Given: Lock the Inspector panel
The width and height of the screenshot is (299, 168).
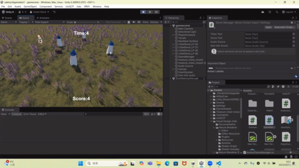Looking at the screenshot, I should [x=293, y=18].
